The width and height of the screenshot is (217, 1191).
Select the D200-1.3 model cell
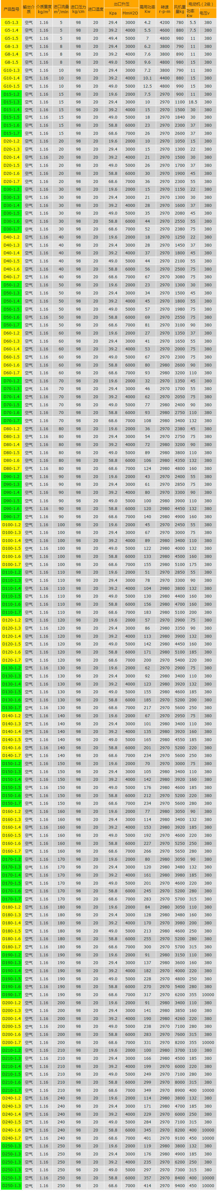coord(12,1011)
